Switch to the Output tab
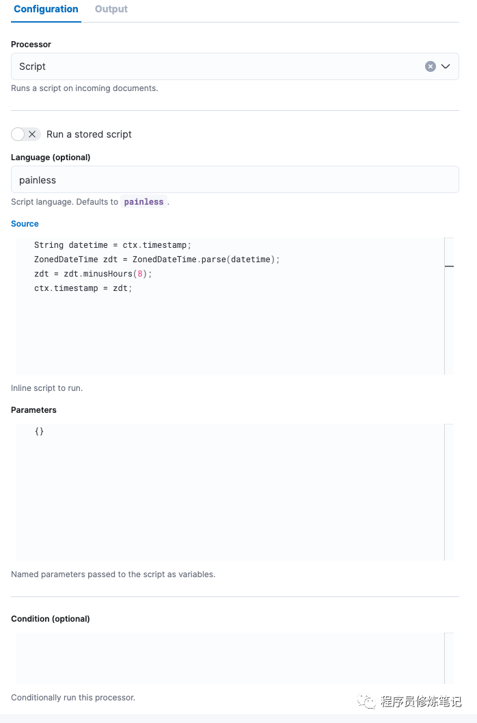The image size is (477, 723). point(111,9)
